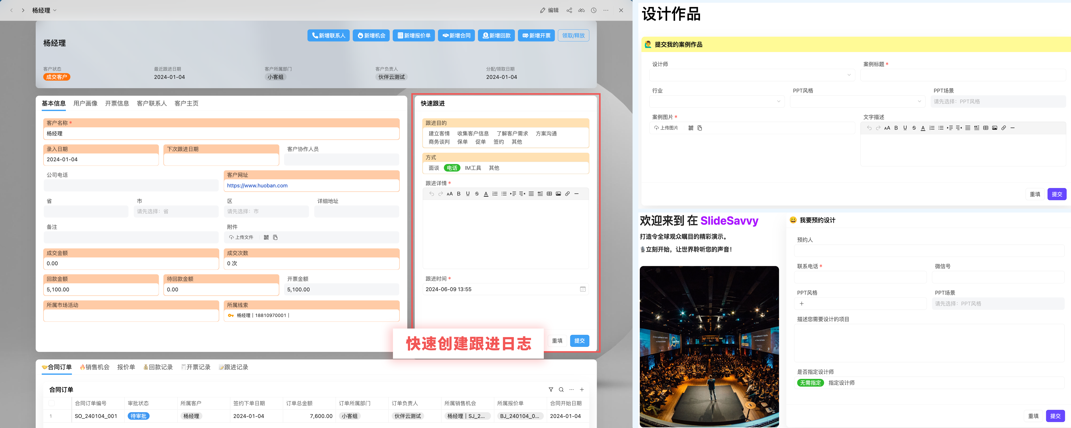1071x428 pixels.
Task: Change text color in 跟进详情 toolbar
Action: pos(486,194)
